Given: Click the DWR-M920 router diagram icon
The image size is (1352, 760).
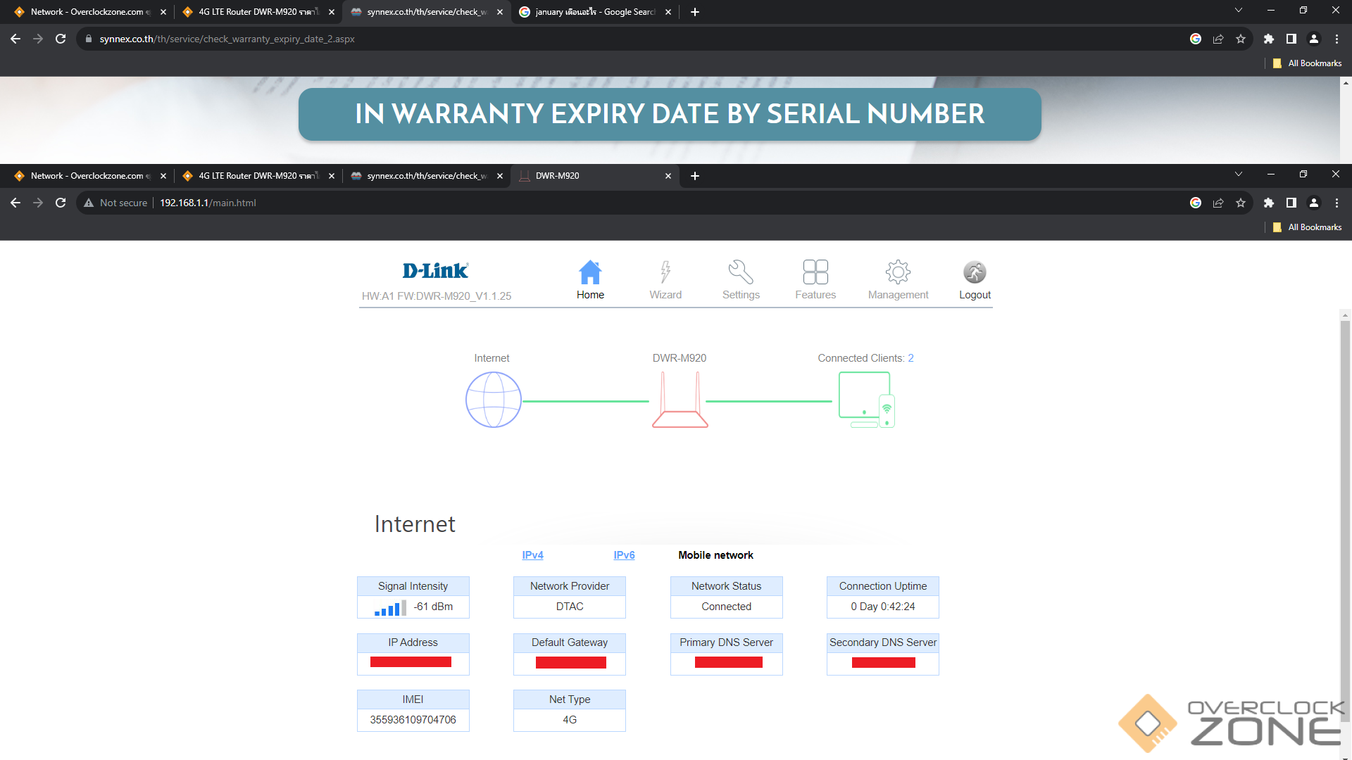Looking at the screenshot, I should tap(680, 400).
